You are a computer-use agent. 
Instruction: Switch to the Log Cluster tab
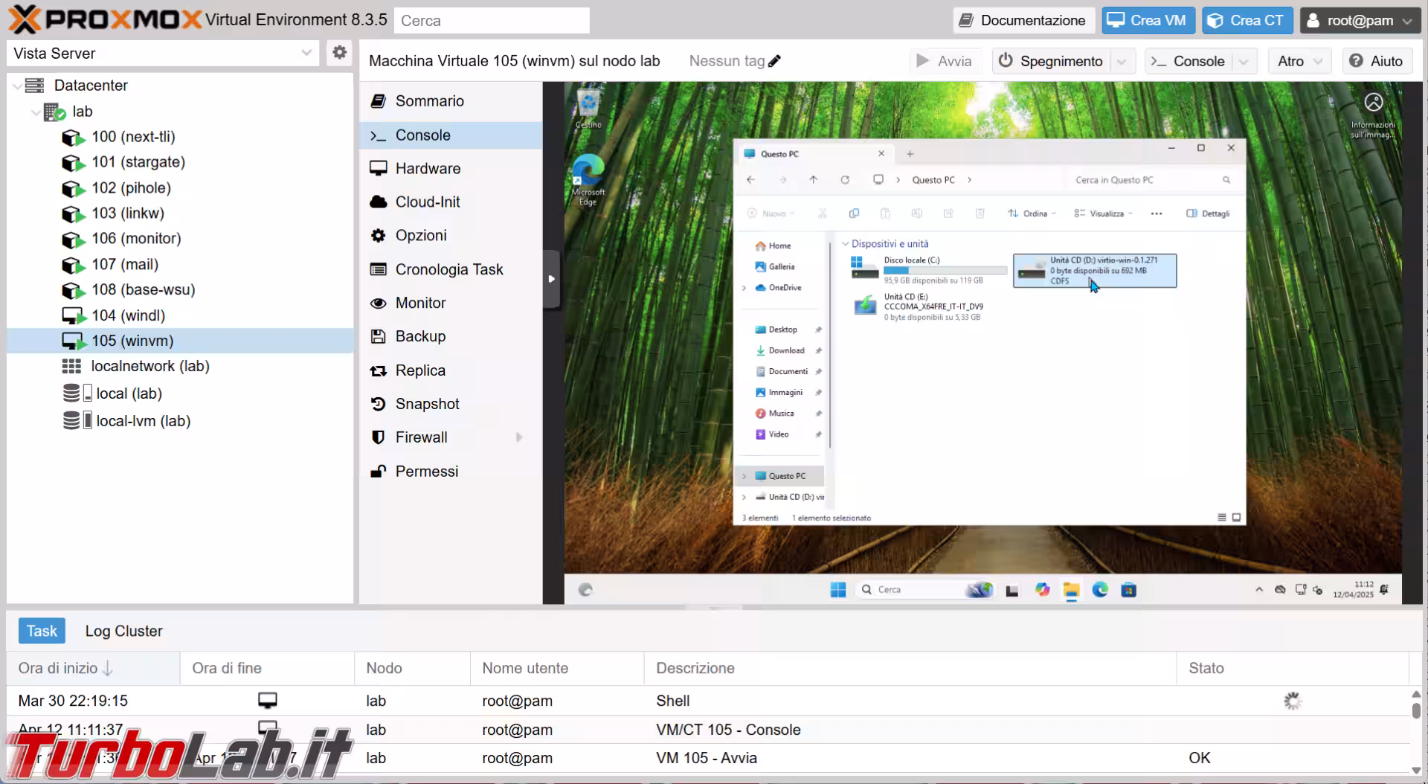[x=123, y=631]
